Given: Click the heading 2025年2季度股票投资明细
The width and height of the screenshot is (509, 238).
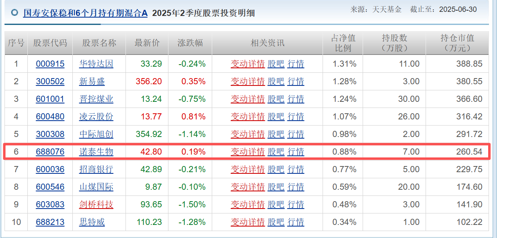Looking at the screenshot, I should (x=203, y=13).
